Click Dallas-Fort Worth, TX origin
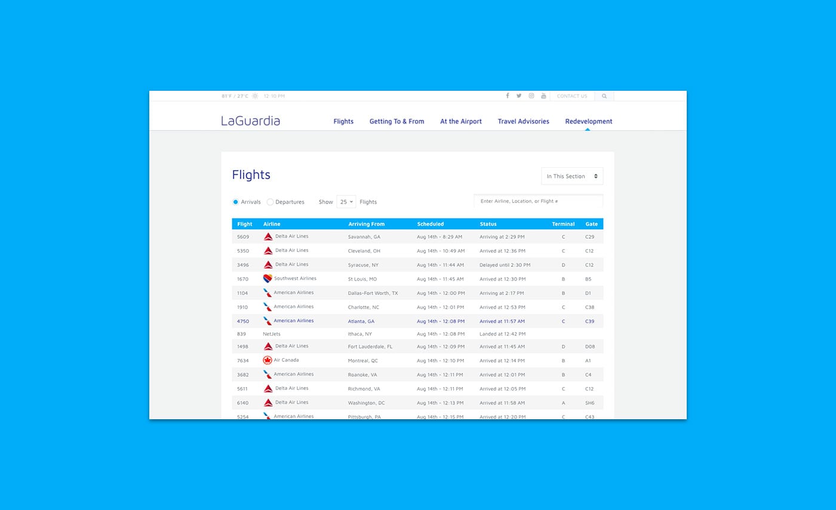This screenshot has height=510, width=836. pos(373,293)
